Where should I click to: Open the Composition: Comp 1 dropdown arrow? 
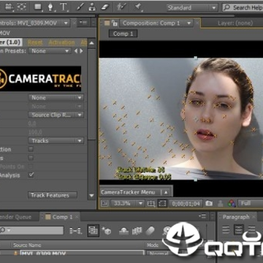[189, 23]
